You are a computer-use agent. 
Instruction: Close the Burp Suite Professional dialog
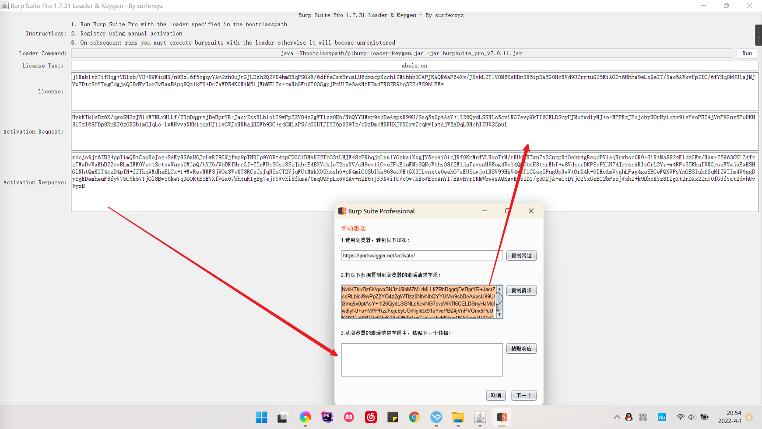(x=531, y=211)
